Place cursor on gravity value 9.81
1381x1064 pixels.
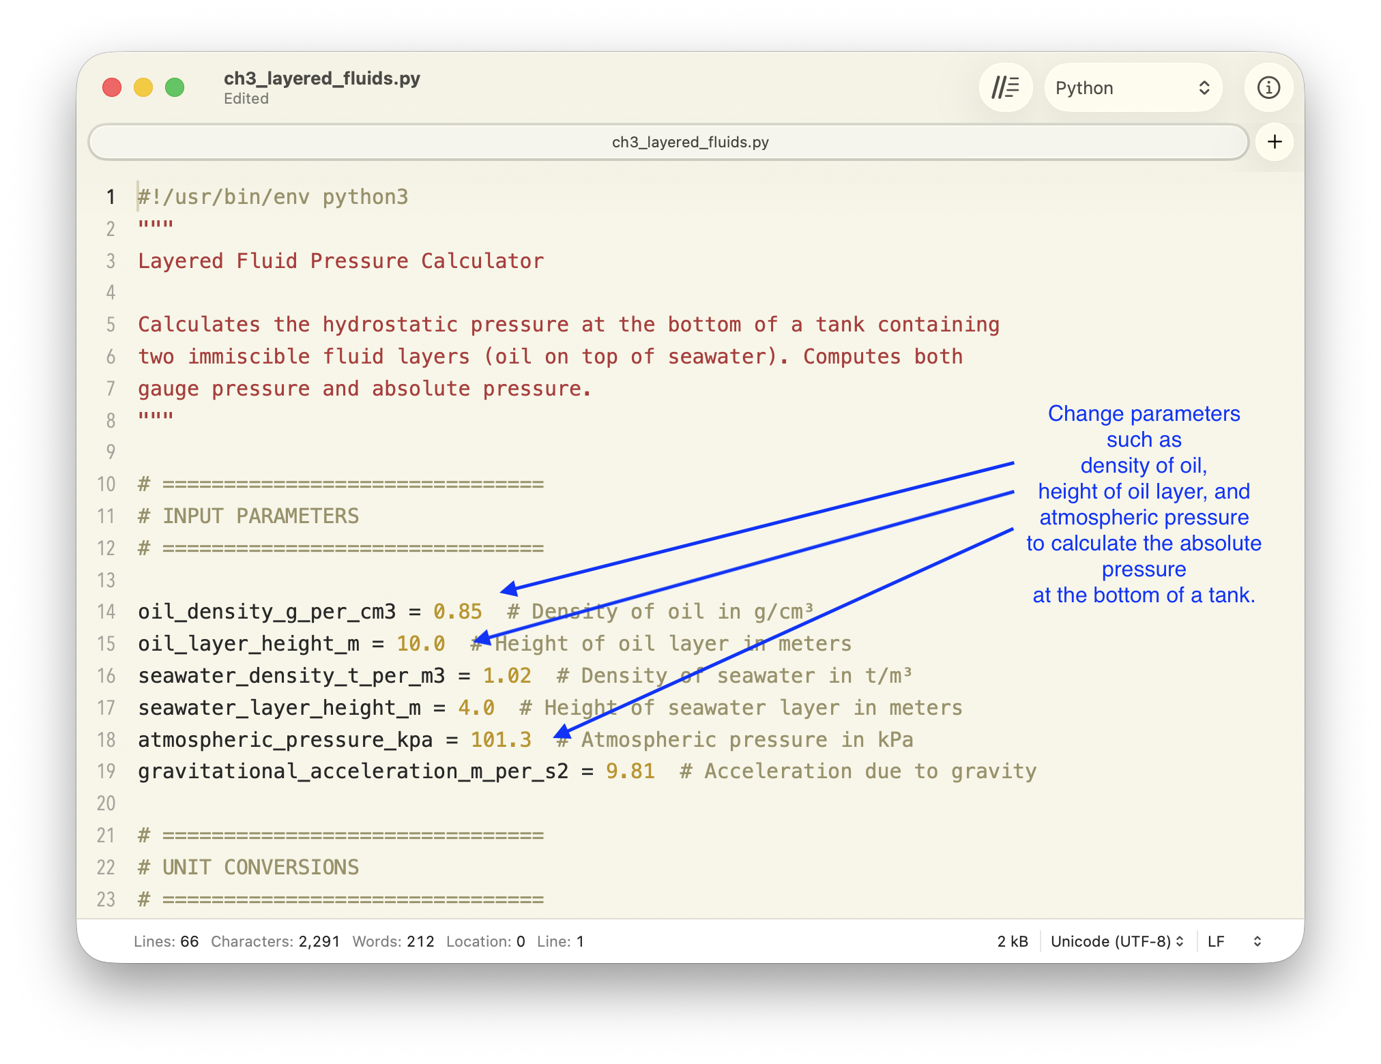click(630, 771)
